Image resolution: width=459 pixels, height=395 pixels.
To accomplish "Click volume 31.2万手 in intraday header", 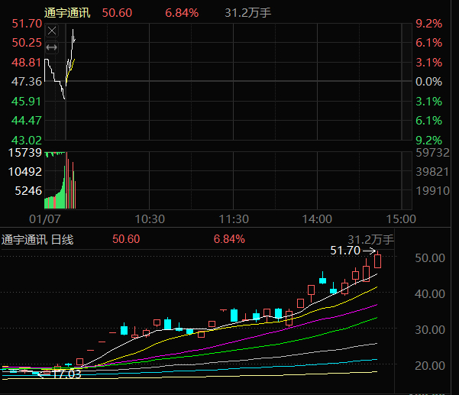I will tap(248, 13).
